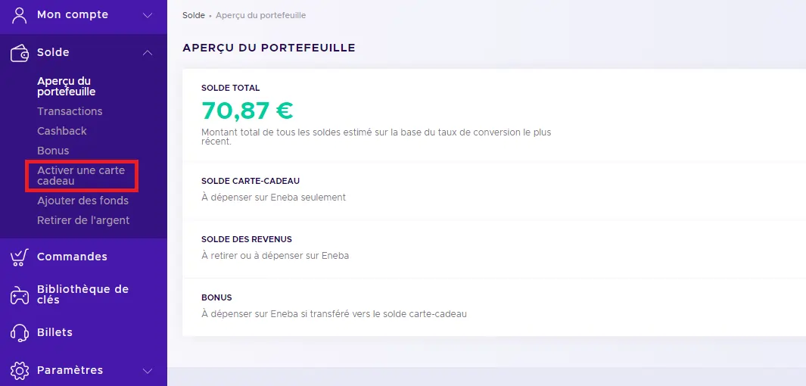Expand the Paramètres chevron
The image size is (806, 386).
click(148, 371)
